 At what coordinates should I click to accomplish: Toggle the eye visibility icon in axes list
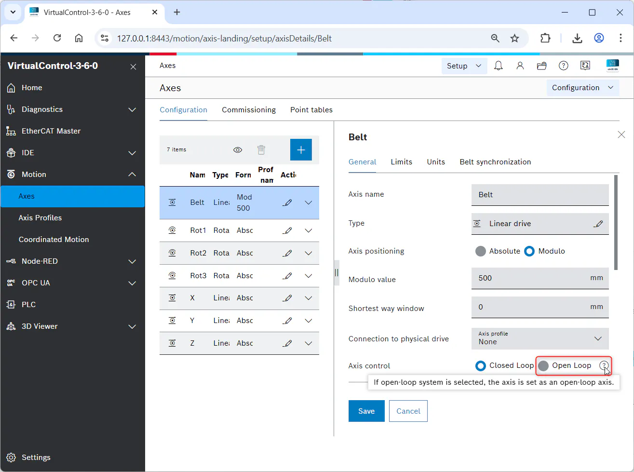(x=238, y=150)
